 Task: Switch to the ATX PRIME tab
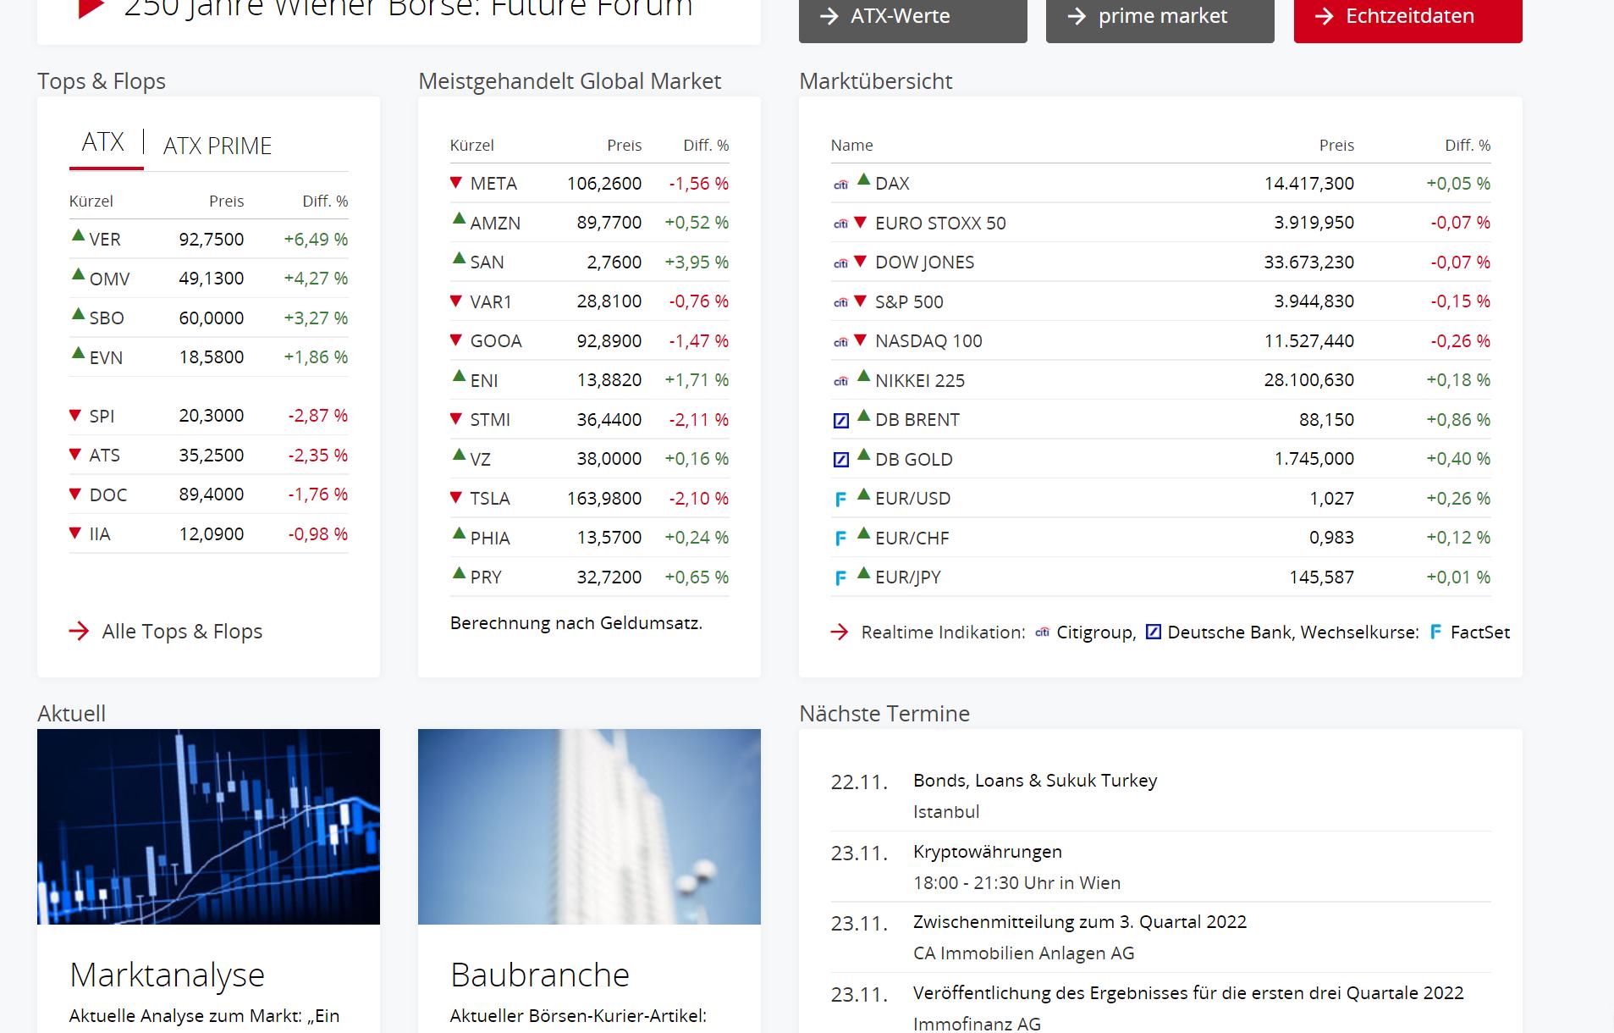pyautogui.click(x=218, y=146)
